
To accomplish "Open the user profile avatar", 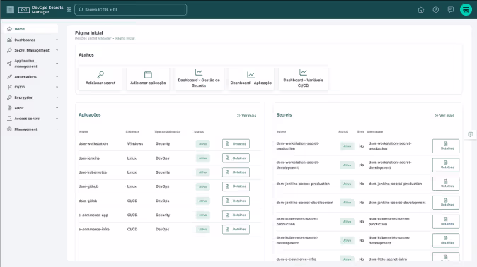I will pyautogui.click(x=466, y=10).
